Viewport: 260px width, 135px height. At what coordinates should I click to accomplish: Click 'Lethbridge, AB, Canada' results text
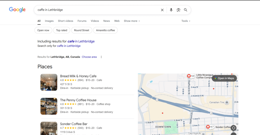coord(65,57)
